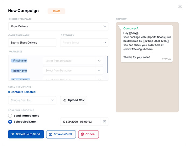This screenshot has height=147, width=188.
Task: Click the Item Name variable tag
Action: click(x=19, y=71)
